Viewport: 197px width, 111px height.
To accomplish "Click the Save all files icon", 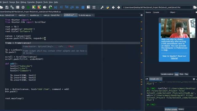I will point(12,7).
